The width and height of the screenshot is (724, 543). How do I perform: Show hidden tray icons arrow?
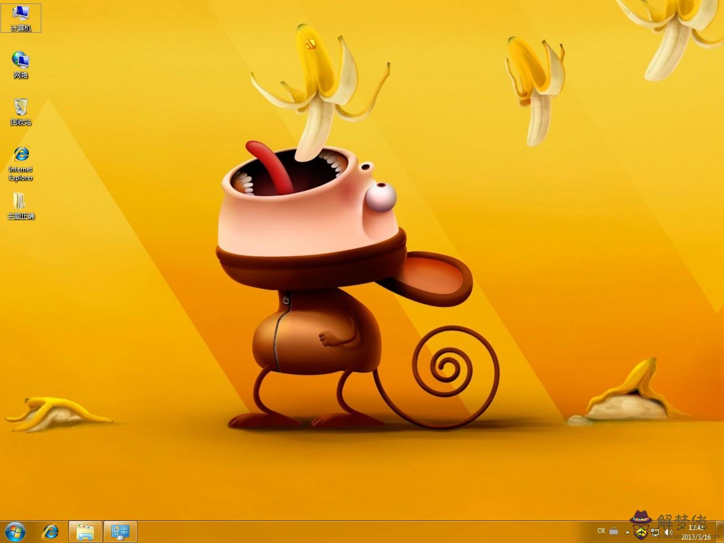pyautogui.click(x=627, y=532)
